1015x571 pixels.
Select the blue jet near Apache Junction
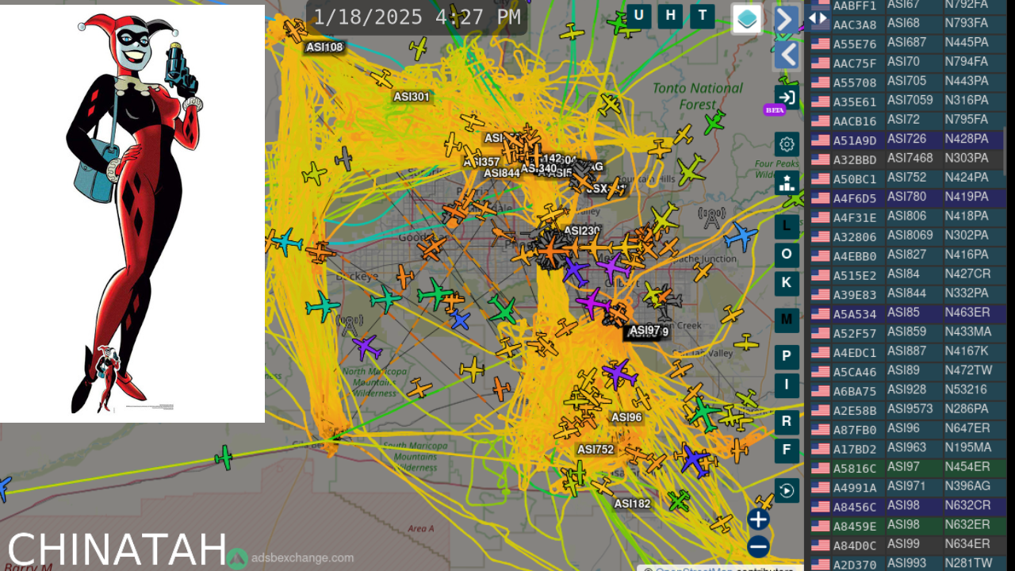[741, 236]
